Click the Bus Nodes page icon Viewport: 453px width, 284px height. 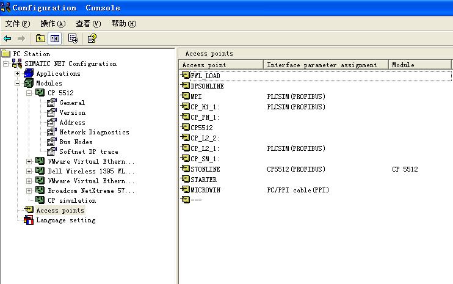tap(52, 142)
